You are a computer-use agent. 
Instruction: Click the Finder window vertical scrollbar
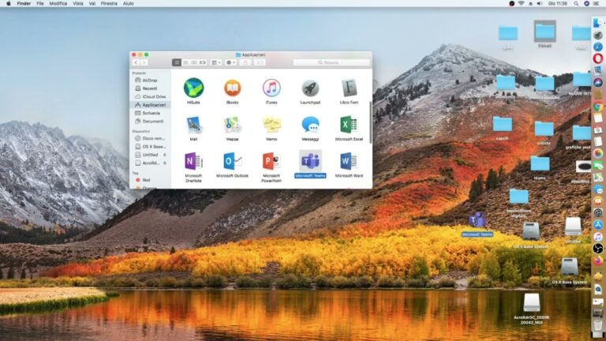click(x=371, y=122)
